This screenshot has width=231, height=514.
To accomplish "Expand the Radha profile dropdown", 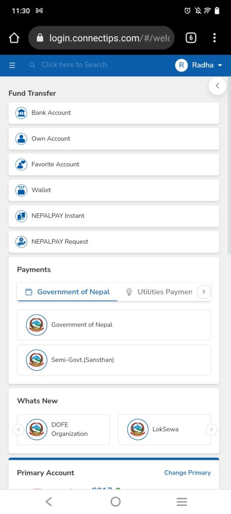I will point(199,65).
